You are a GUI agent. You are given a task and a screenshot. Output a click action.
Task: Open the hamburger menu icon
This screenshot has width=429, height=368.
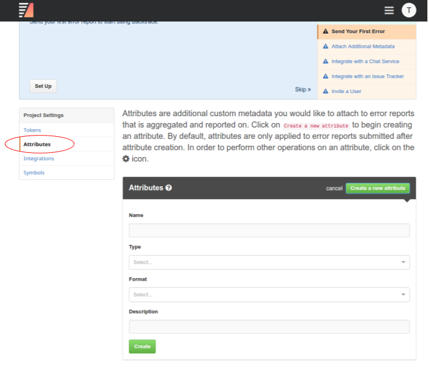pos(389,10)
